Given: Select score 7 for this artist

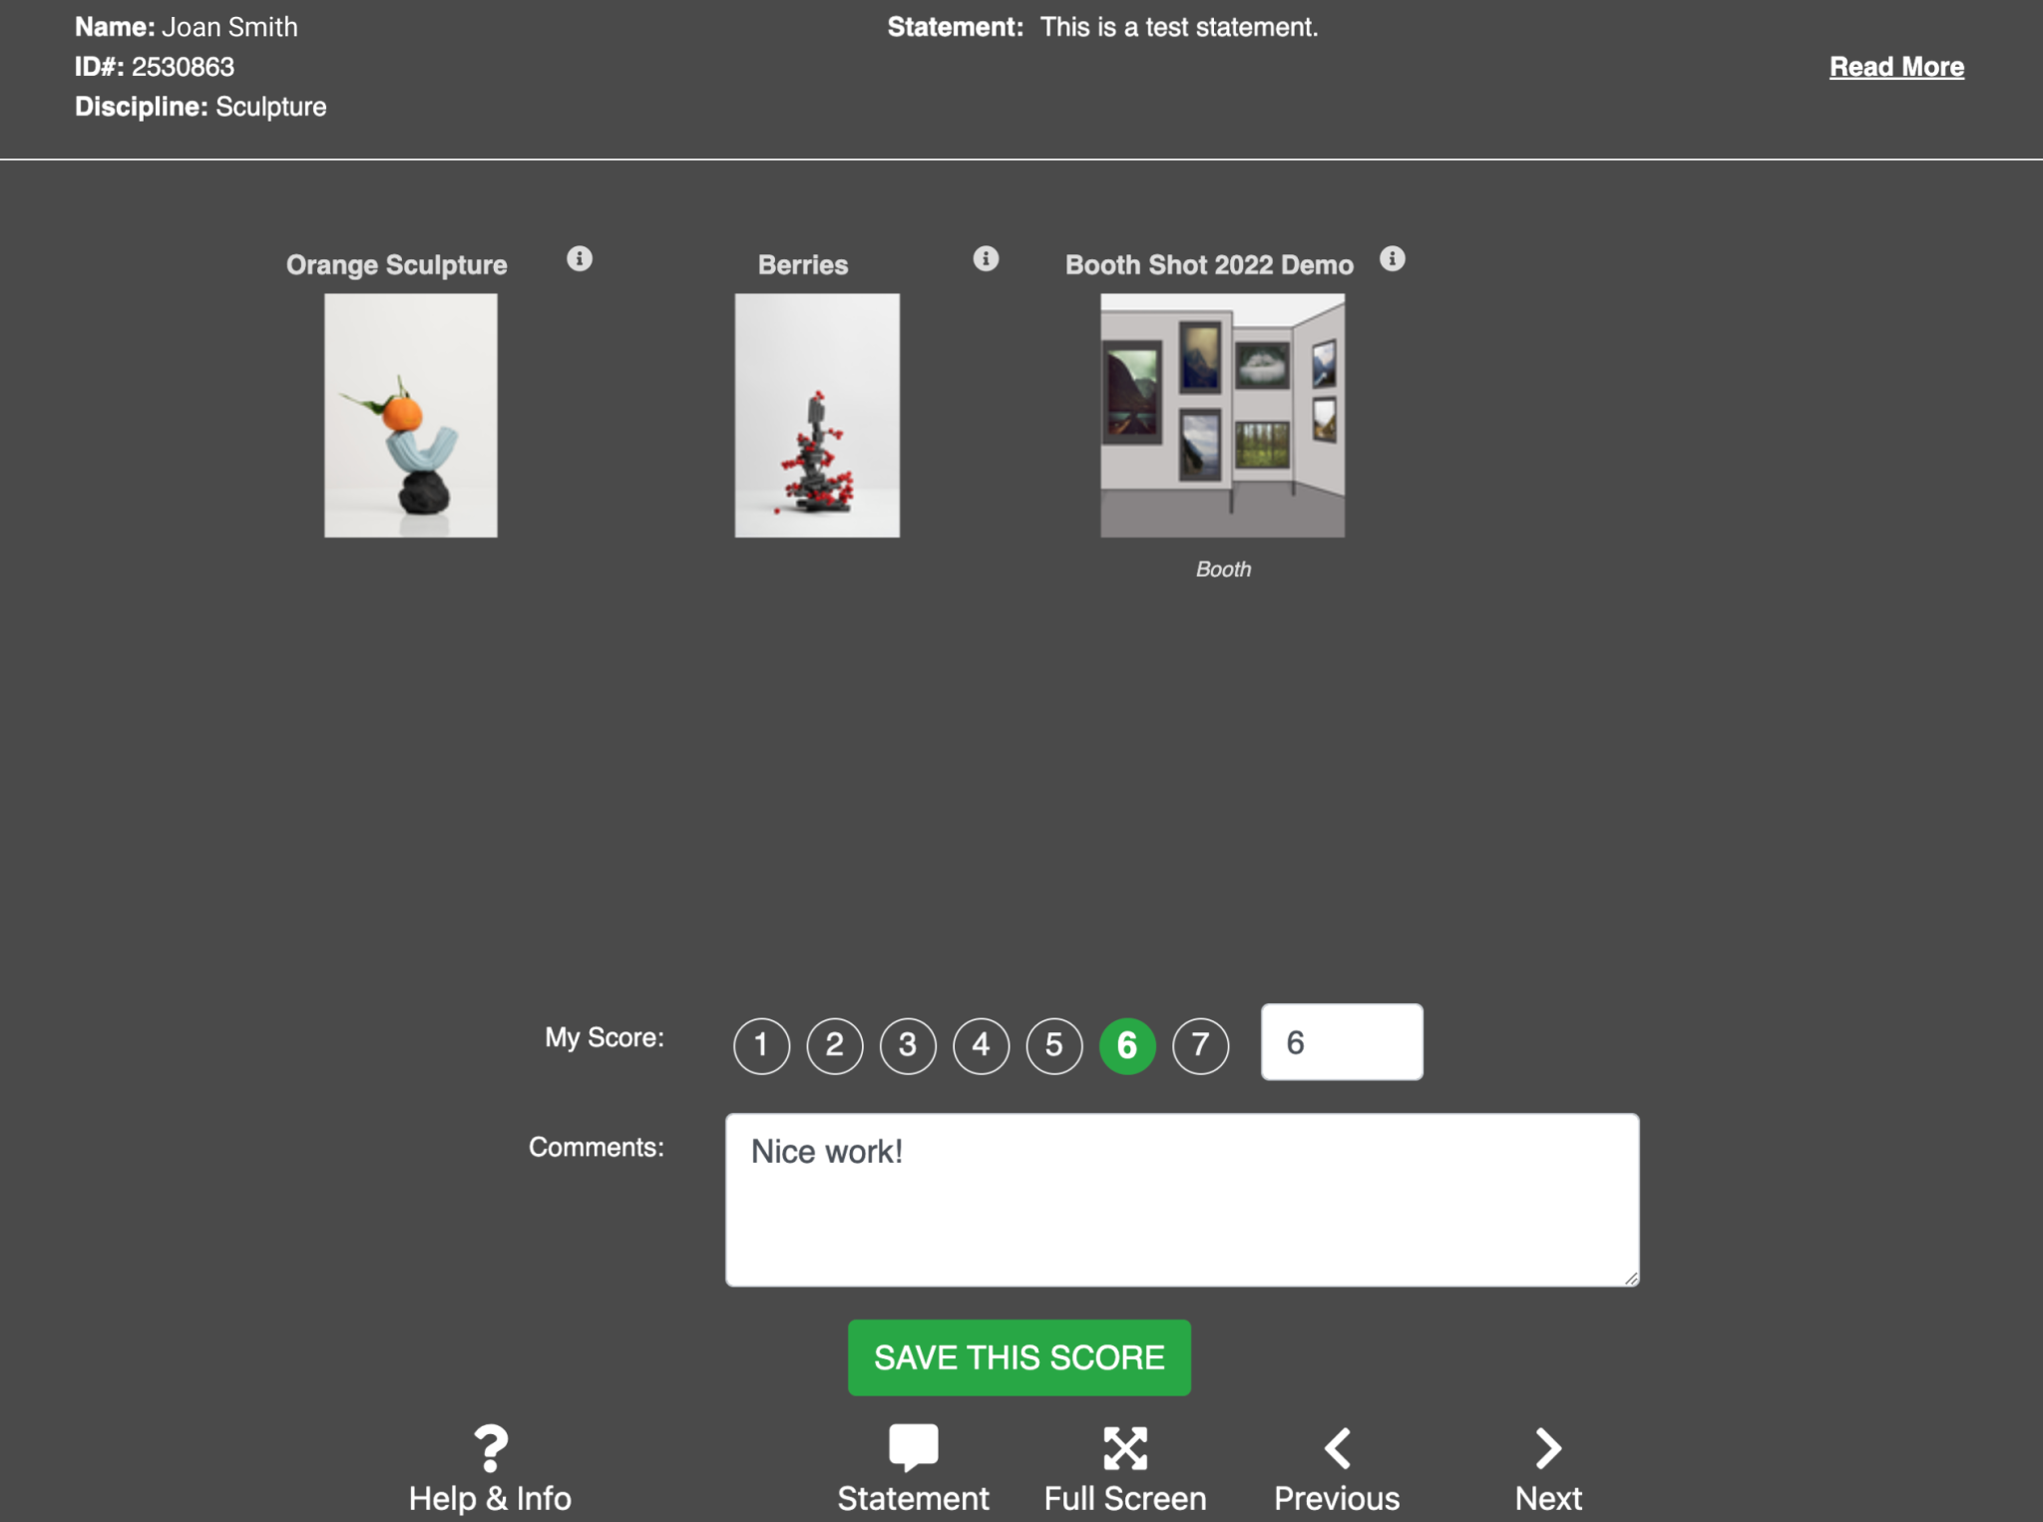Looking at the screenshot, I should coord(1200,1045).
